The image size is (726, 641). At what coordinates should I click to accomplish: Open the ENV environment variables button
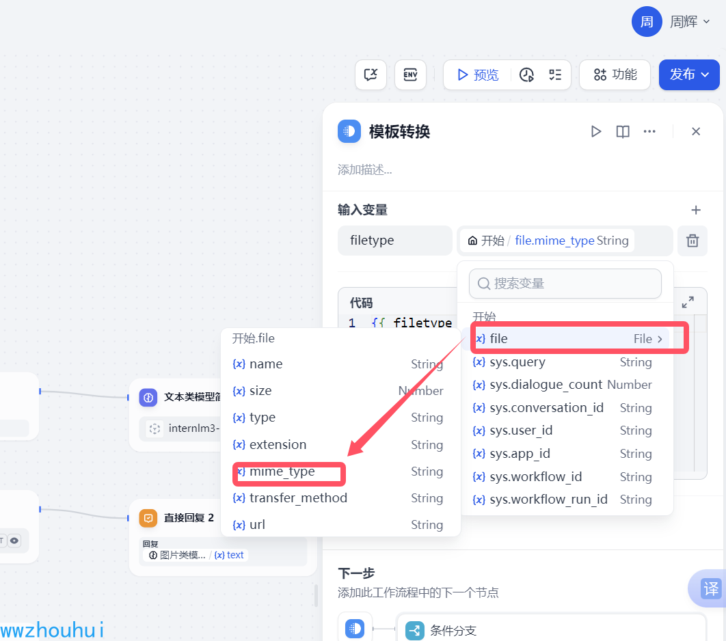[410, 74]
